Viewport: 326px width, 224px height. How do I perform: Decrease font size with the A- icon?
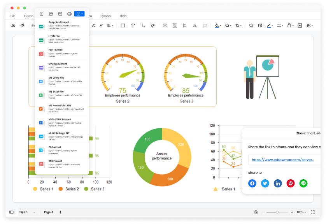[x=101, y=25]
